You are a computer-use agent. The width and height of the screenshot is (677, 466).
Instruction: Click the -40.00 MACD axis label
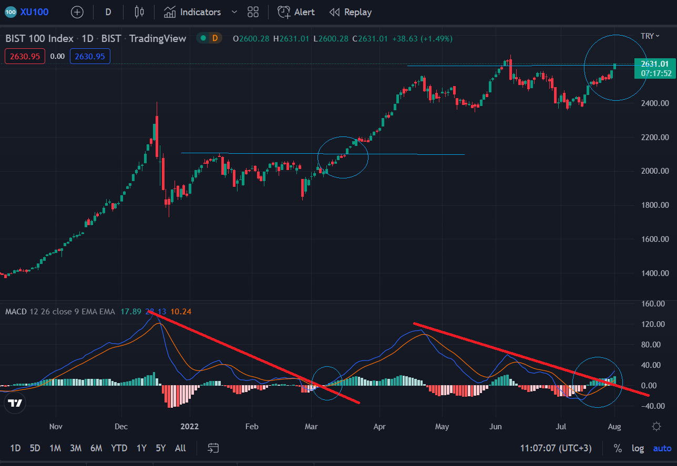click(653, 406)
